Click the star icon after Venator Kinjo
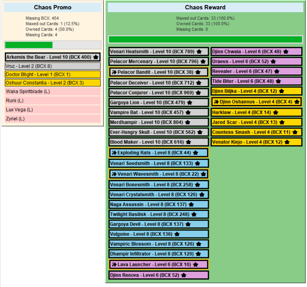This screenshot has width=307, height=287. pyautogui.click(x=287, y=142)
